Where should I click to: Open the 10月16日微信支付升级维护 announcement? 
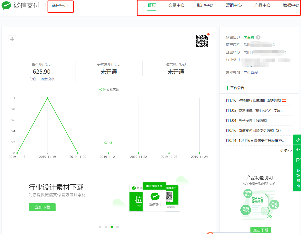(x=255, y=141)
